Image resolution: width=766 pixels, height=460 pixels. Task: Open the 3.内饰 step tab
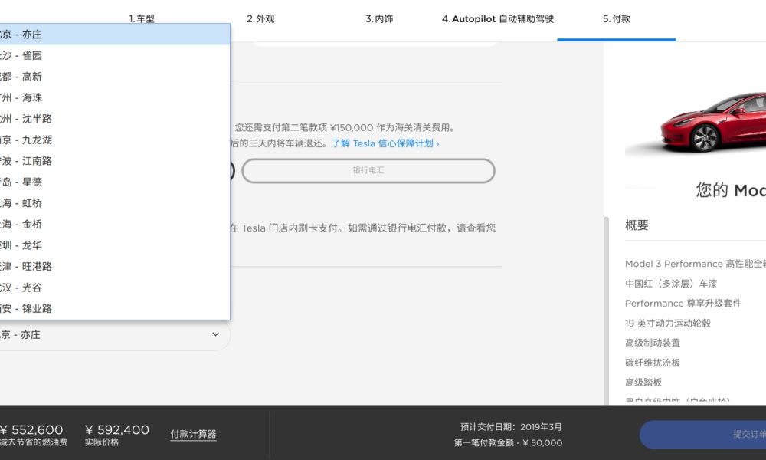tap(379, 19)
